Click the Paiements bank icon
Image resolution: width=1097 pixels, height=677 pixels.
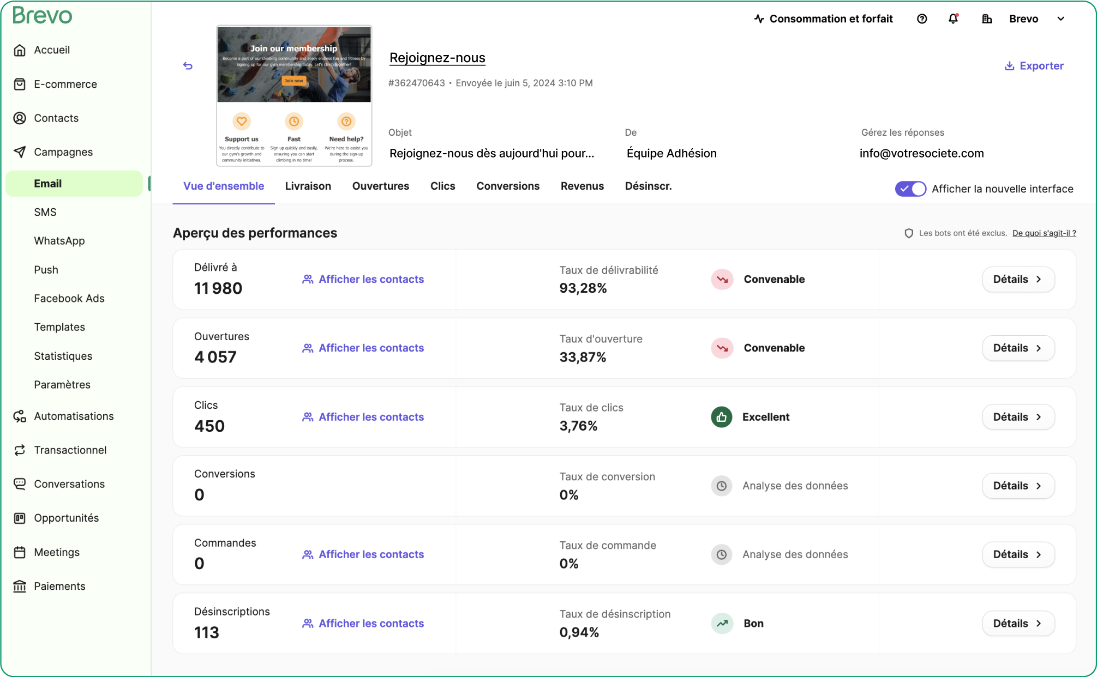20,587
